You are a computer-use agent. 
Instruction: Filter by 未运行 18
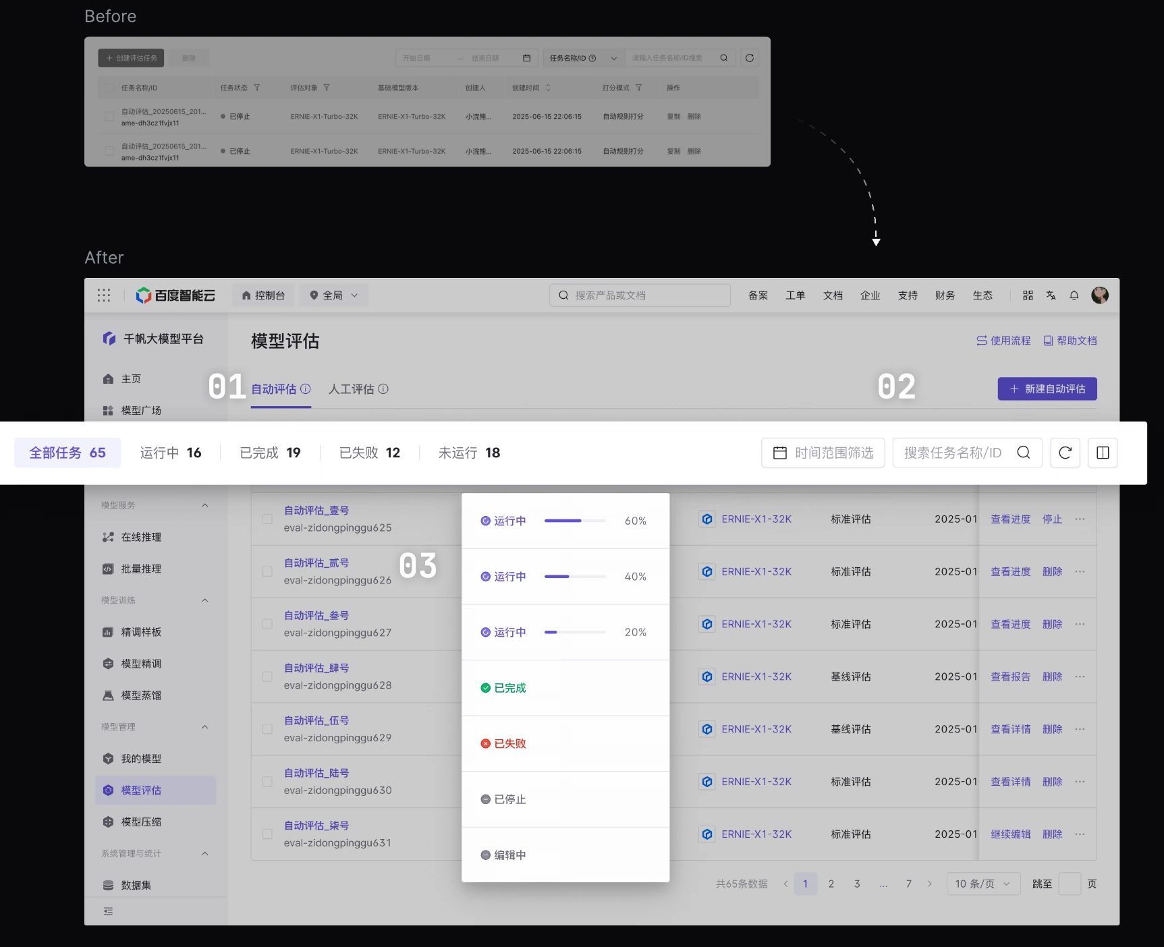[x=470, y=453]
